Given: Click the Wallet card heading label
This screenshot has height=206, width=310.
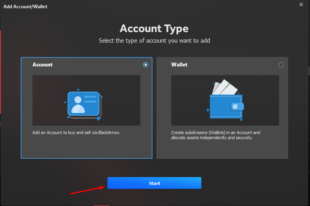Looking at the screenshot, I should point(179,65).
